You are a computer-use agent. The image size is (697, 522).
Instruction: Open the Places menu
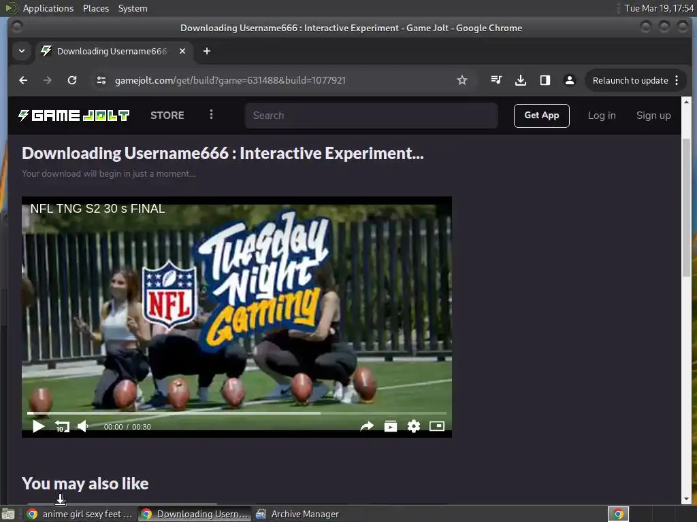95,8
